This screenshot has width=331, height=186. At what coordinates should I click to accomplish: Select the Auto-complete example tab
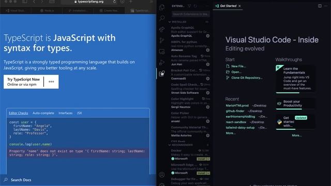click(x=43, y=113)
